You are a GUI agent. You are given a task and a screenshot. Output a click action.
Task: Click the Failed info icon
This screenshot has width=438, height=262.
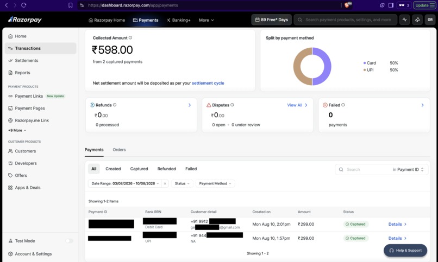(x=343, y=105)
